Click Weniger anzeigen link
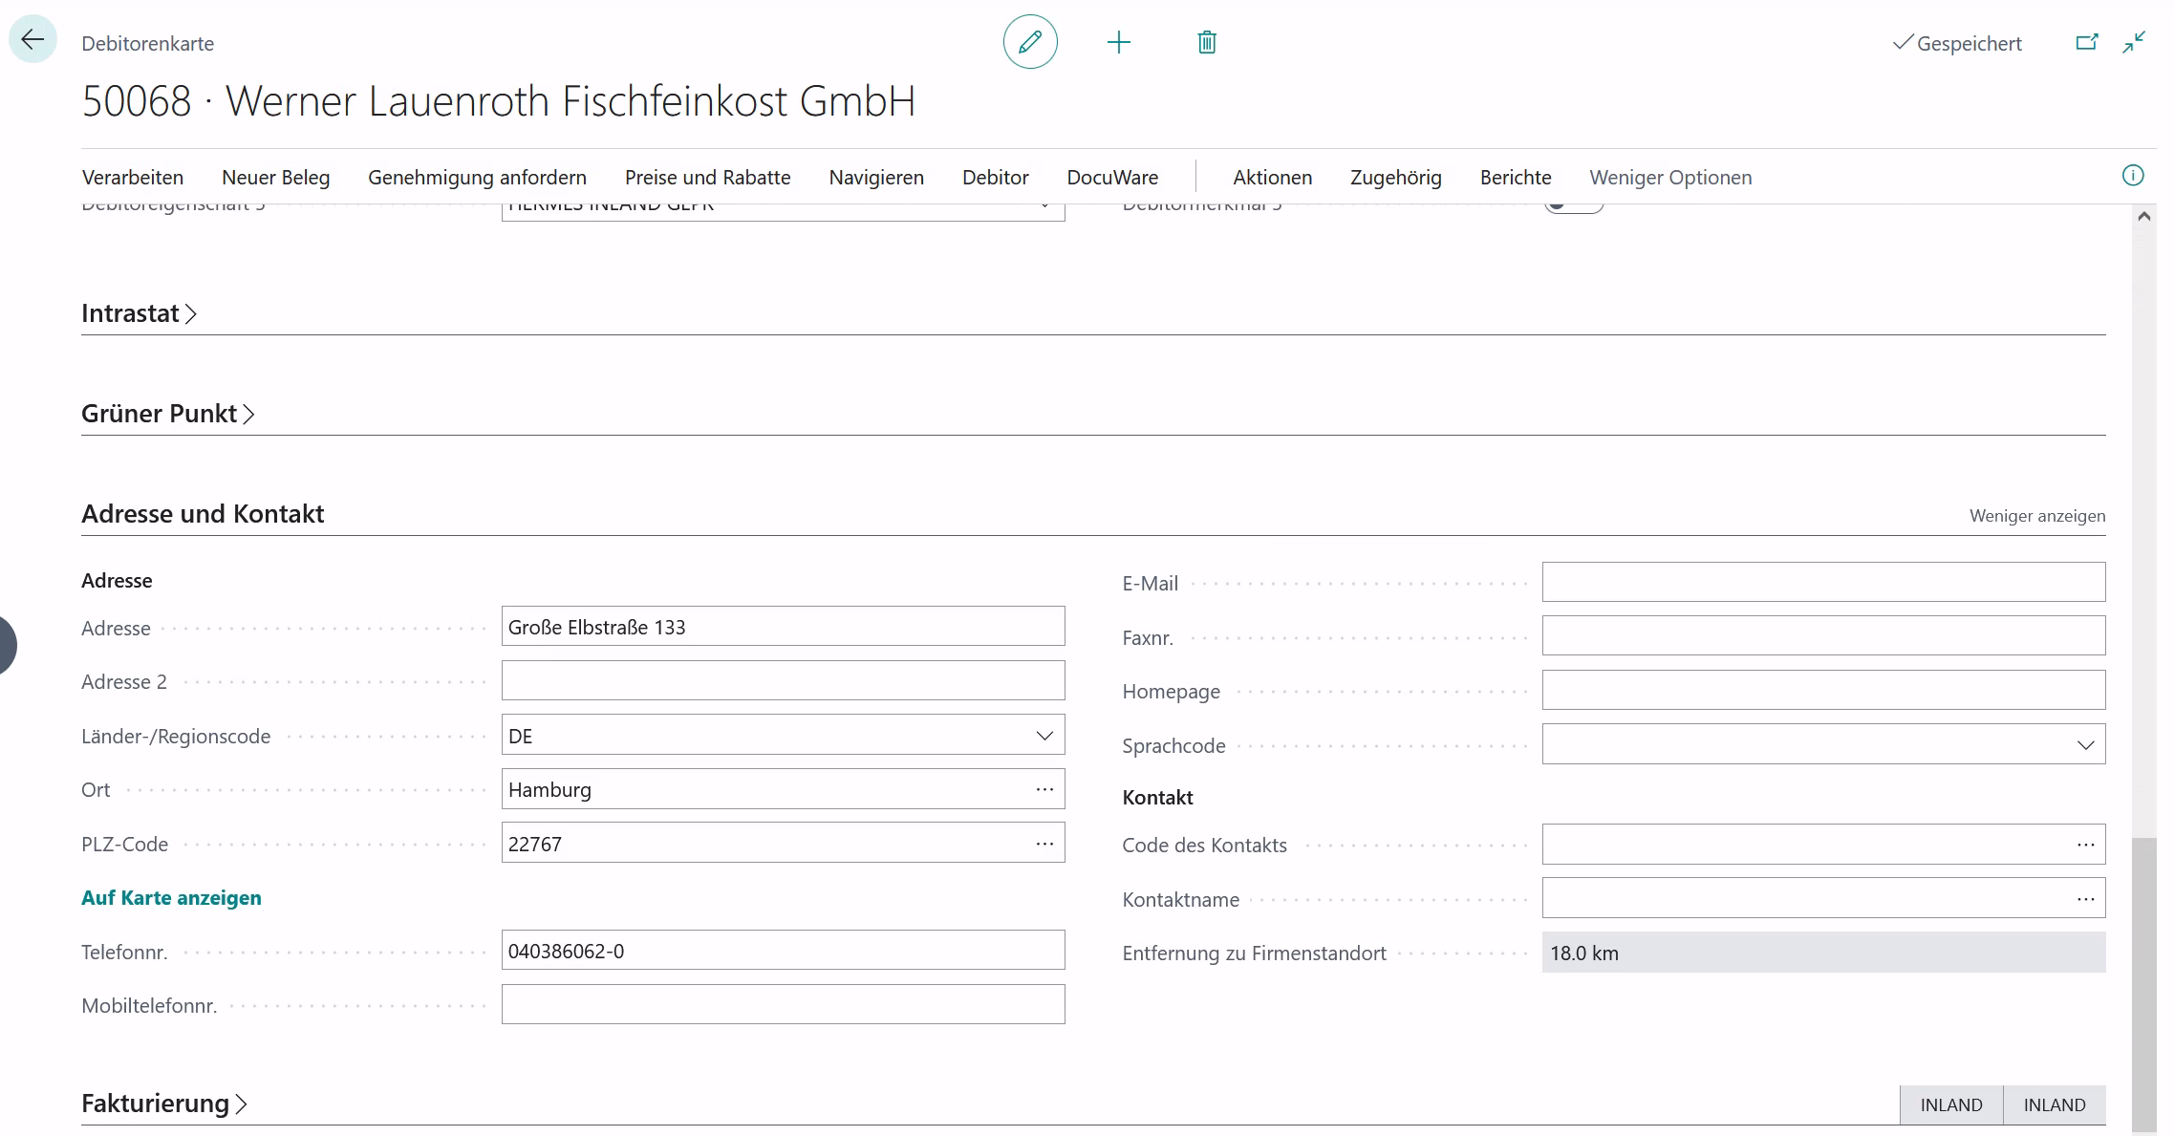 (x=2036, y=516)
